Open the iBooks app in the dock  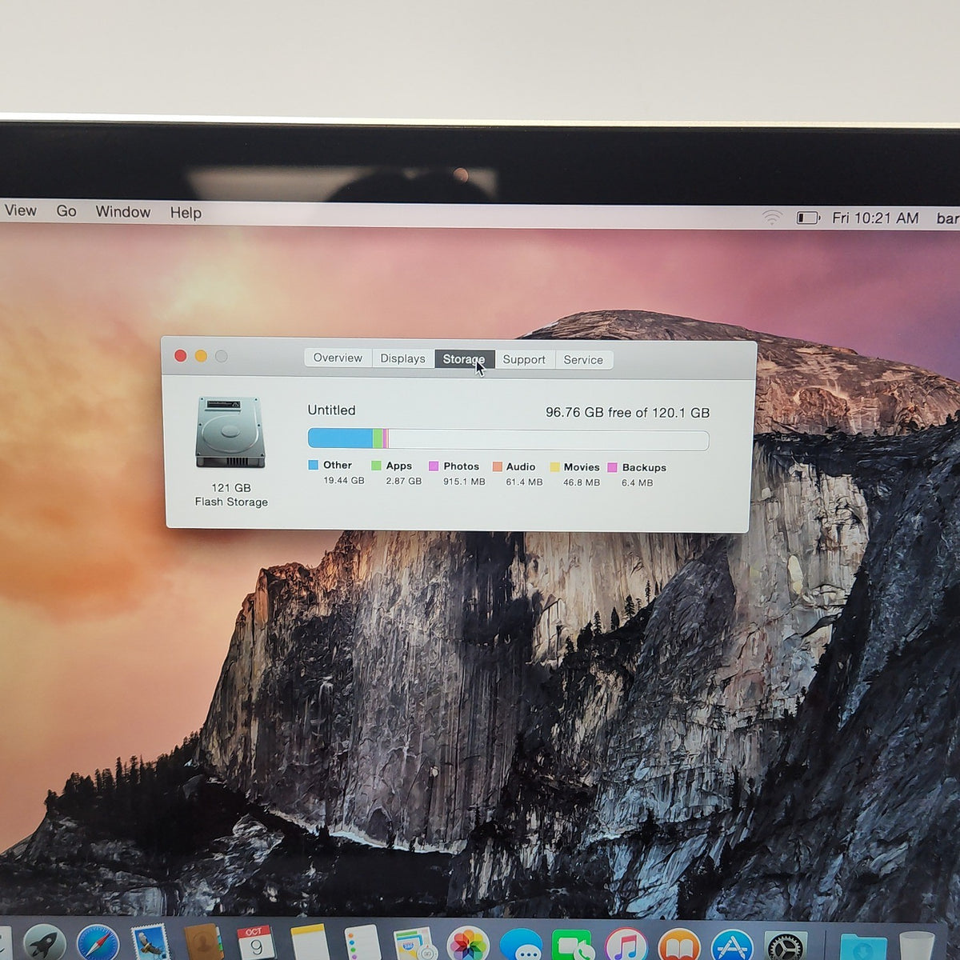[x=679, y=946]
